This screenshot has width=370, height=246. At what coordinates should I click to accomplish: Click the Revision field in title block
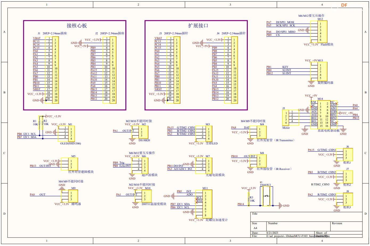(x=346, y=227)
